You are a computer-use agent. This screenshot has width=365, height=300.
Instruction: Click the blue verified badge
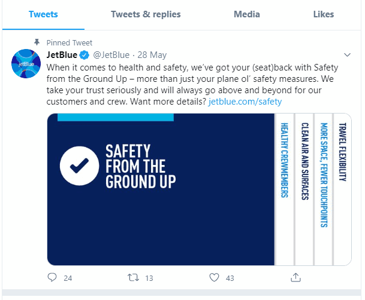click(85, 55)
